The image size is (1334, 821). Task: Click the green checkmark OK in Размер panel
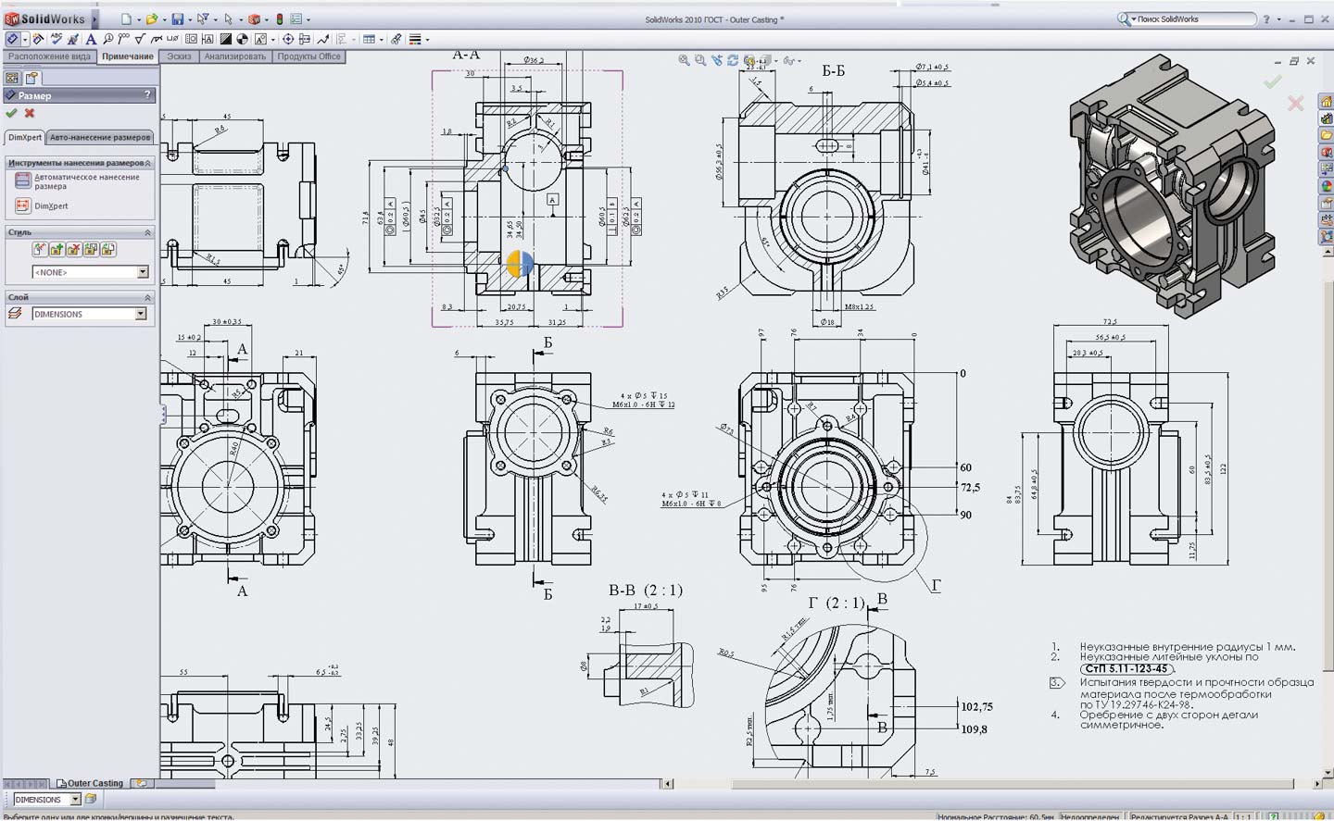pyautogui.click(x=11, y=113)
